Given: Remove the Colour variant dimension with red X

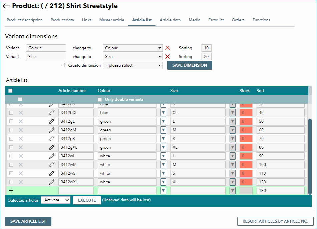Looking at the screenshot, I should (x=168, y=48).
